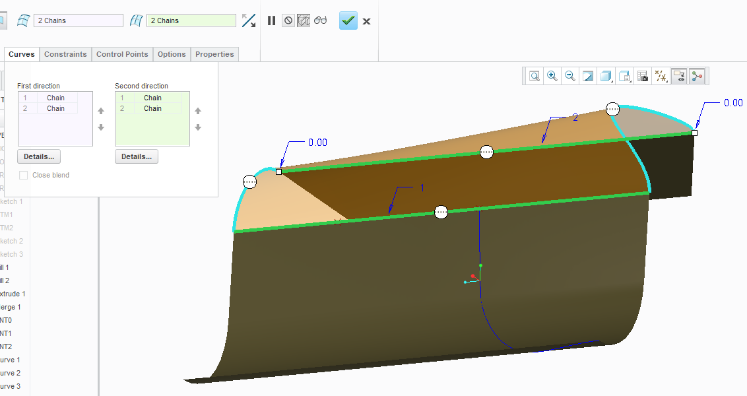This screenshot has height=396, width=747.
Task: Move First direction chain up
Action: click(x=101, y=111)
